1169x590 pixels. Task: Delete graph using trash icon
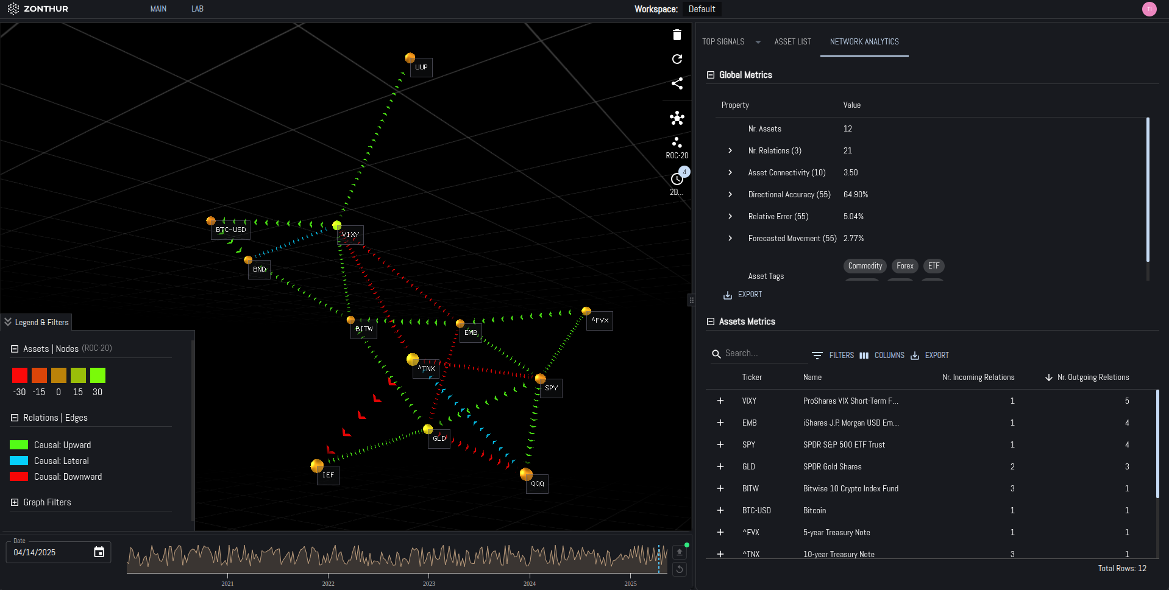pos(677,35)
